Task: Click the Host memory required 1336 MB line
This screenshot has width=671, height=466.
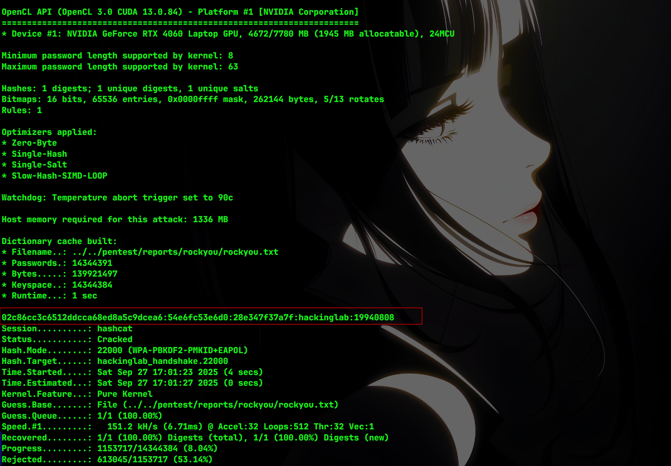Action: (x=115, y=220)
